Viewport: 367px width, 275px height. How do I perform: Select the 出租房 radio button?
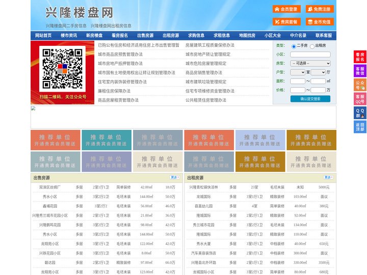click(x=312, y=46)
